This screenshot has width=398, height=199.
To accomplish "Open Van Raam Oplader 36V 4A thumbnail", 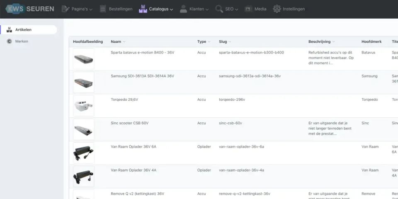I will click(83, 177).
